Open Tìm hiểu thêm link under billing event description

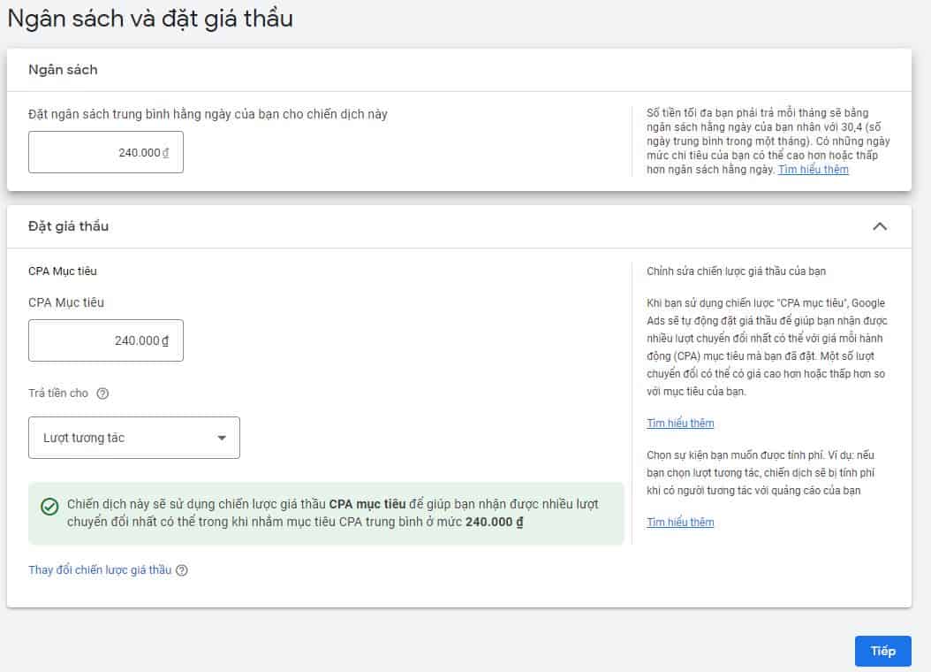click(680, 523)
